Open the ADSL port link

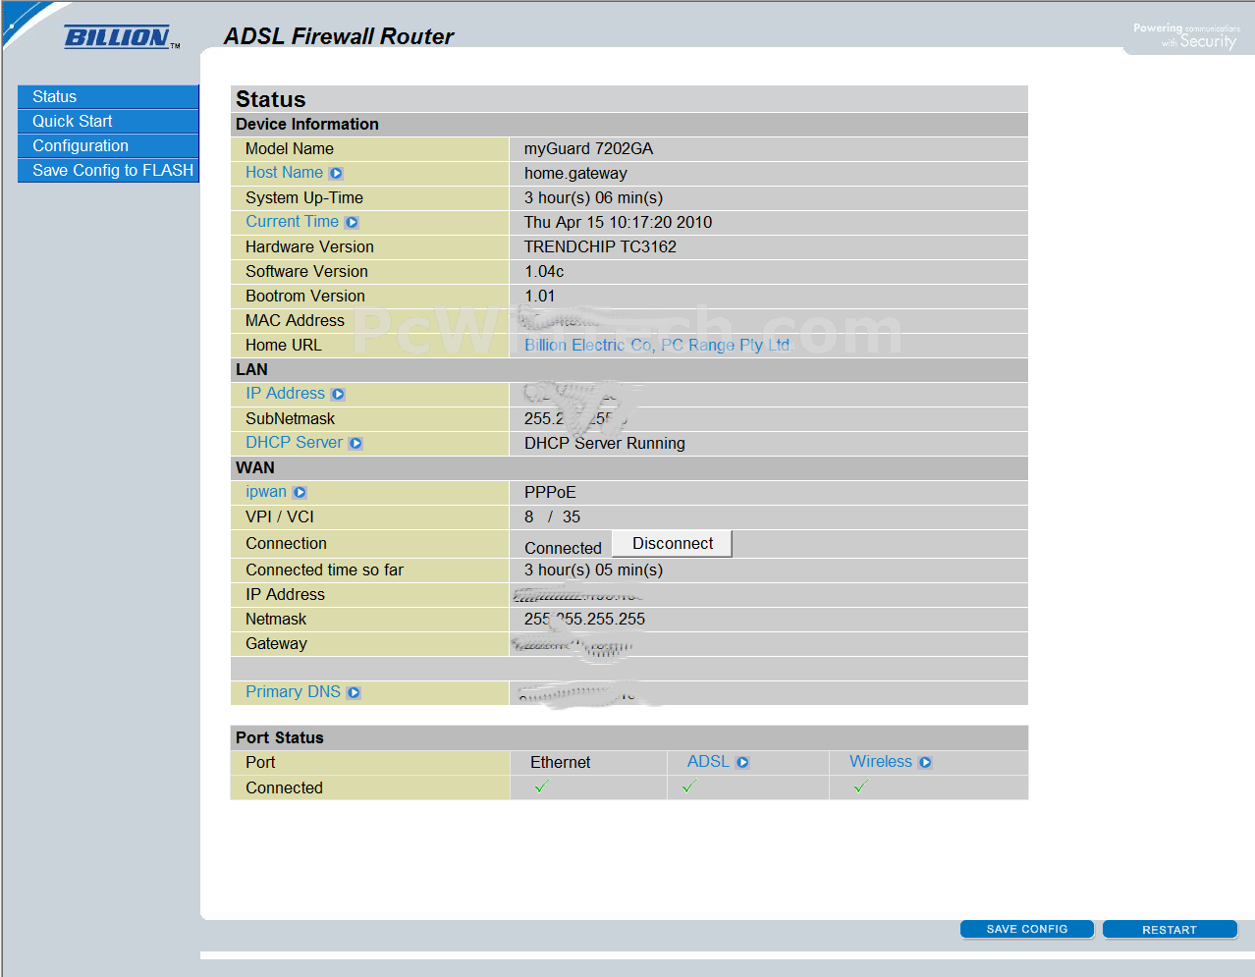click(x=708, y=762)
